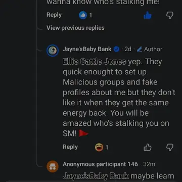182x182 pixels.
Task: Open the 32m timestamp on anonymous comment
Action: [x=149, y=164]
